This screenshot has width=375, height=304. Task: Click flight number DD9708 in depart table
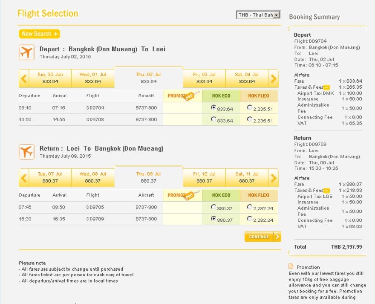click(x=95, y=119)
